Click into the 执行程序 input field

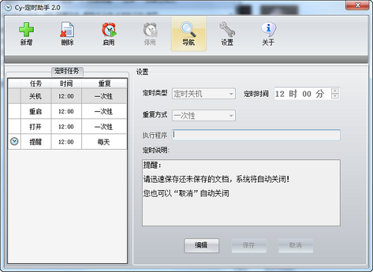(256, 135)
